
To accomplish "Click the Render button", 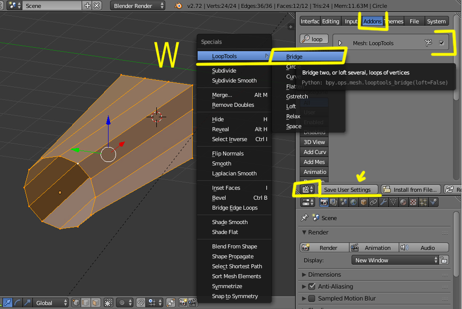I will tap(325, 248).
